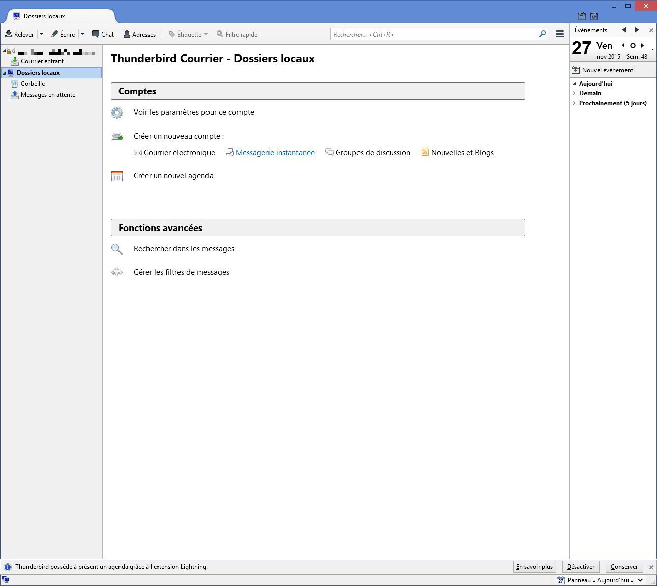The image size is (657, 586).
Task: Expand Prochainement (5 jours) section
Action: point(574,103)
